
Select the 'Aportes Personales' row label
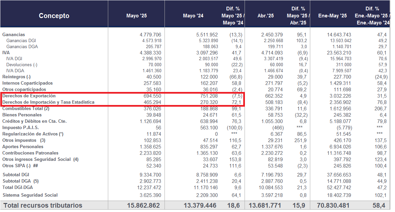pos(23,146)
